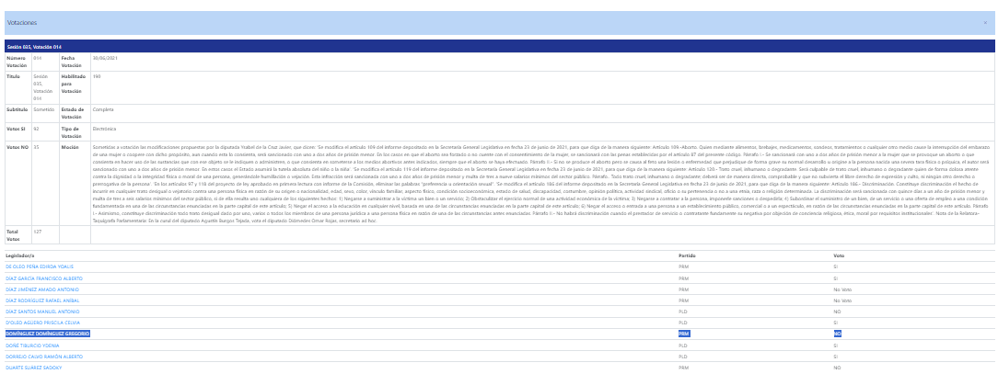Screen dimensions: 998x374
Task: Select the PRM party cell for Díaz García
Action: coord(683,278)
